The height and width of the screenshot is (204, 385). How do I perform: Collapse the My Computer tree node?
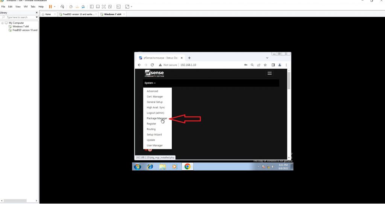2,23
